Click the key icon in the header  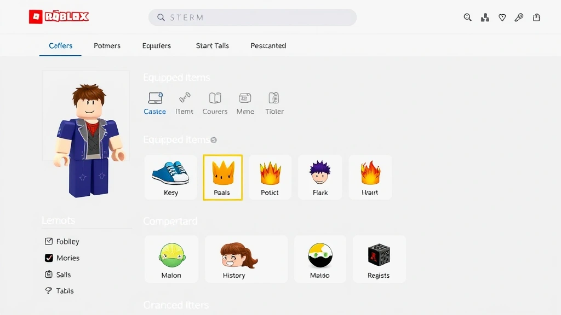point(519,17)
